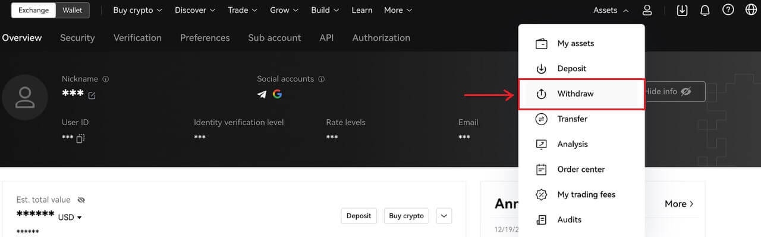Viewport: 761px width, 249px height.
Task: Open notifications bell icon
Action: 705,10
